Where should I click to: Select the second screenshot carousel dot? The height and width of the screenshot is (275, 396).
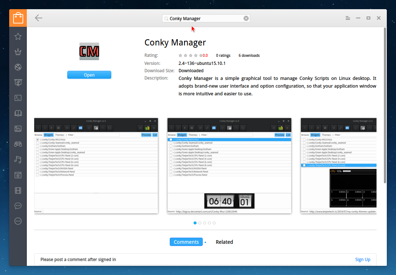200,223
